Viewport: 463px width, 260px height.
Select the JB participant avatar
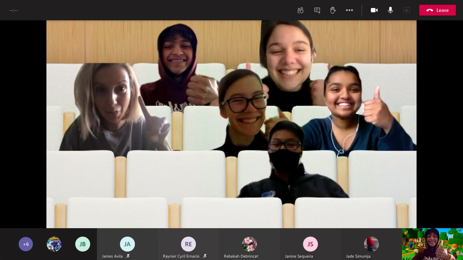click(83, 244)
